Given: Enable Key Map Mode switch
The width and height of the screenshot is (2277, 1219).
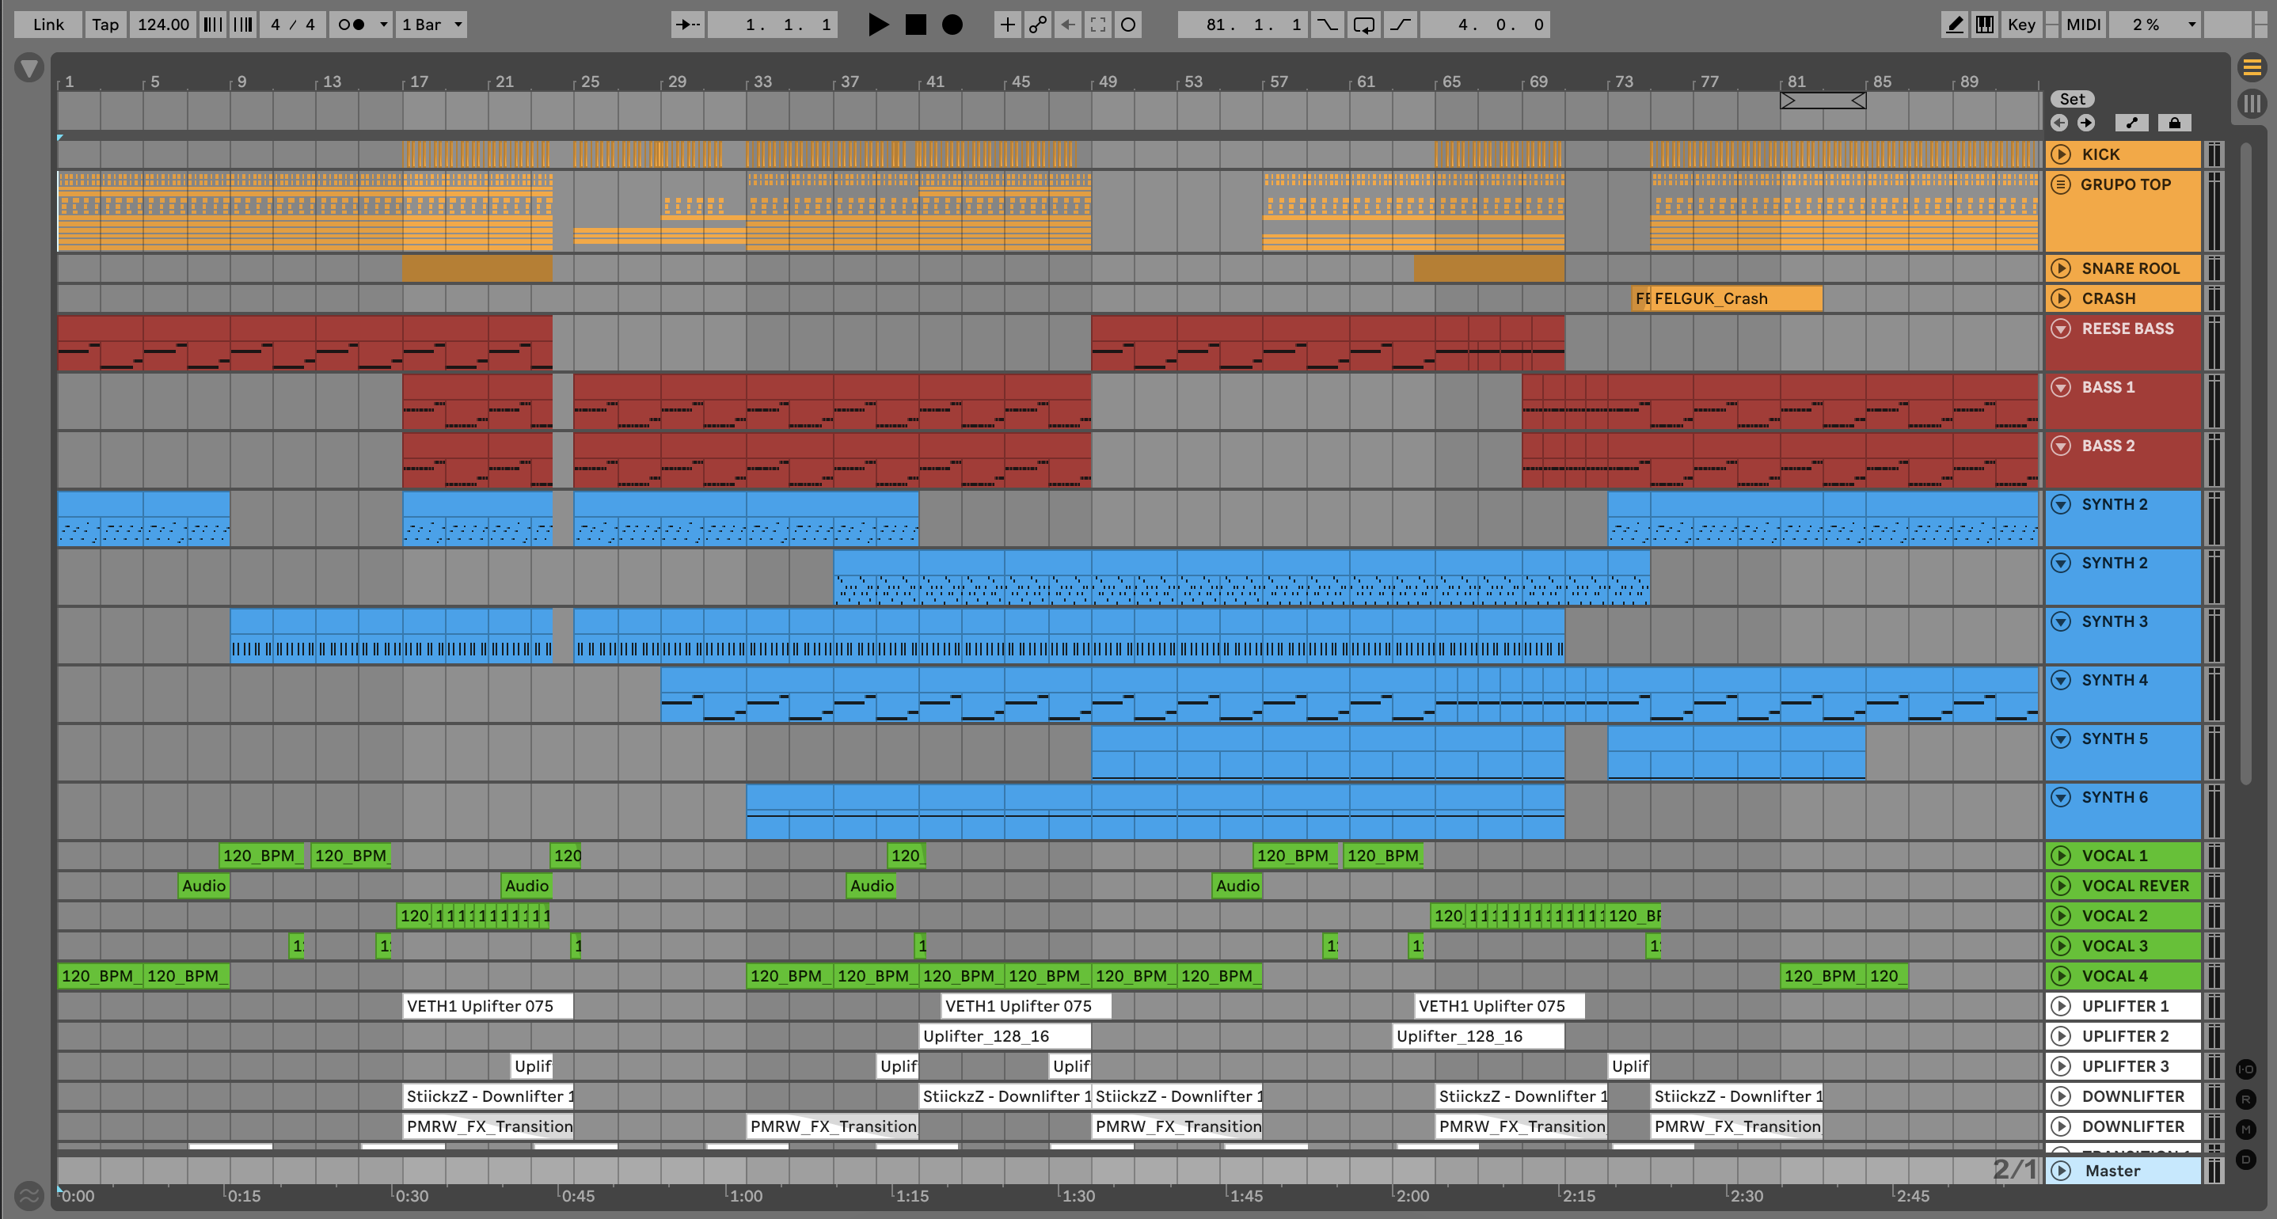Looking at the screenshot, I should click(2020, 25).
